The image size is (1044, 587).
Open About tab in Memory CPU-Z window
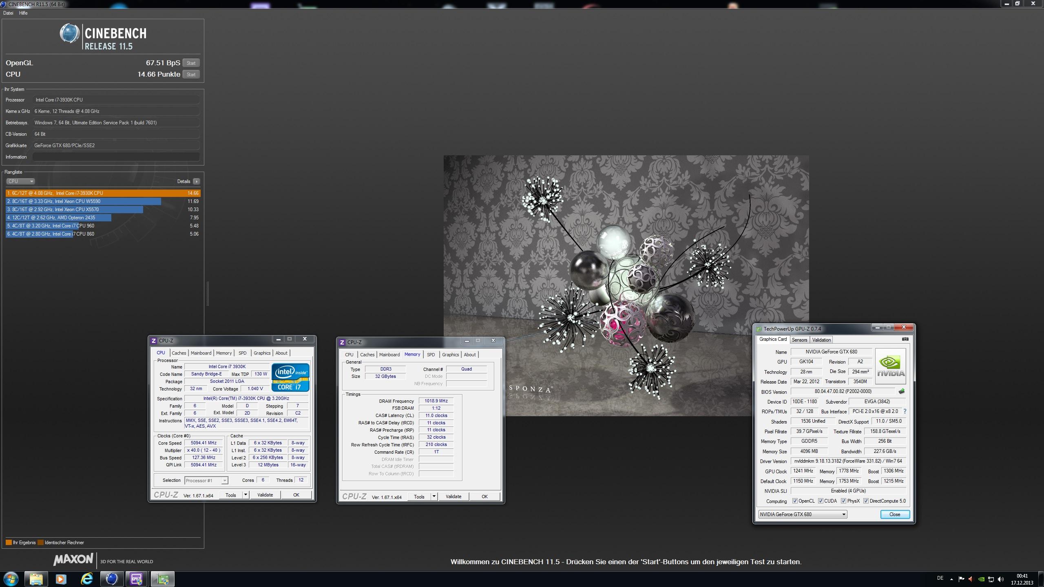tap(470, 355)
